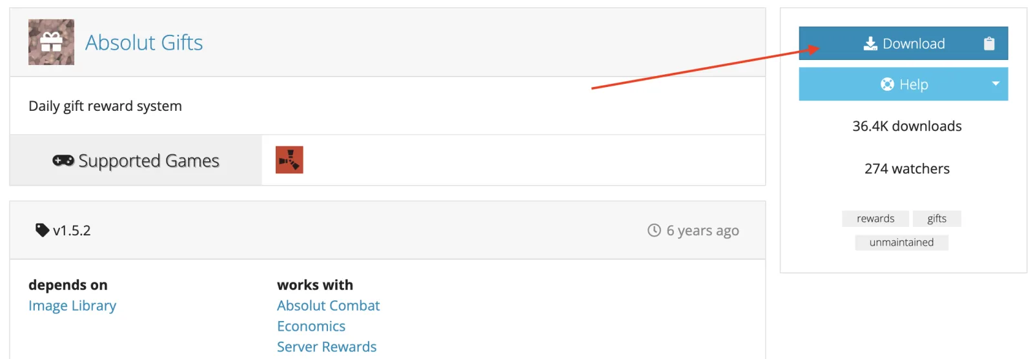Click the clipboard copy icon on Download
The height and width of the screenshot is (359, 1033).
(x=989, y=44)
